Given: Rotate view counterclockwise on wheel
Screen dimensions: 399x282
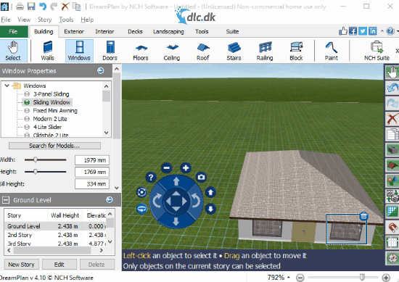Looking at the screenshot, I should [x=195, y=201].
